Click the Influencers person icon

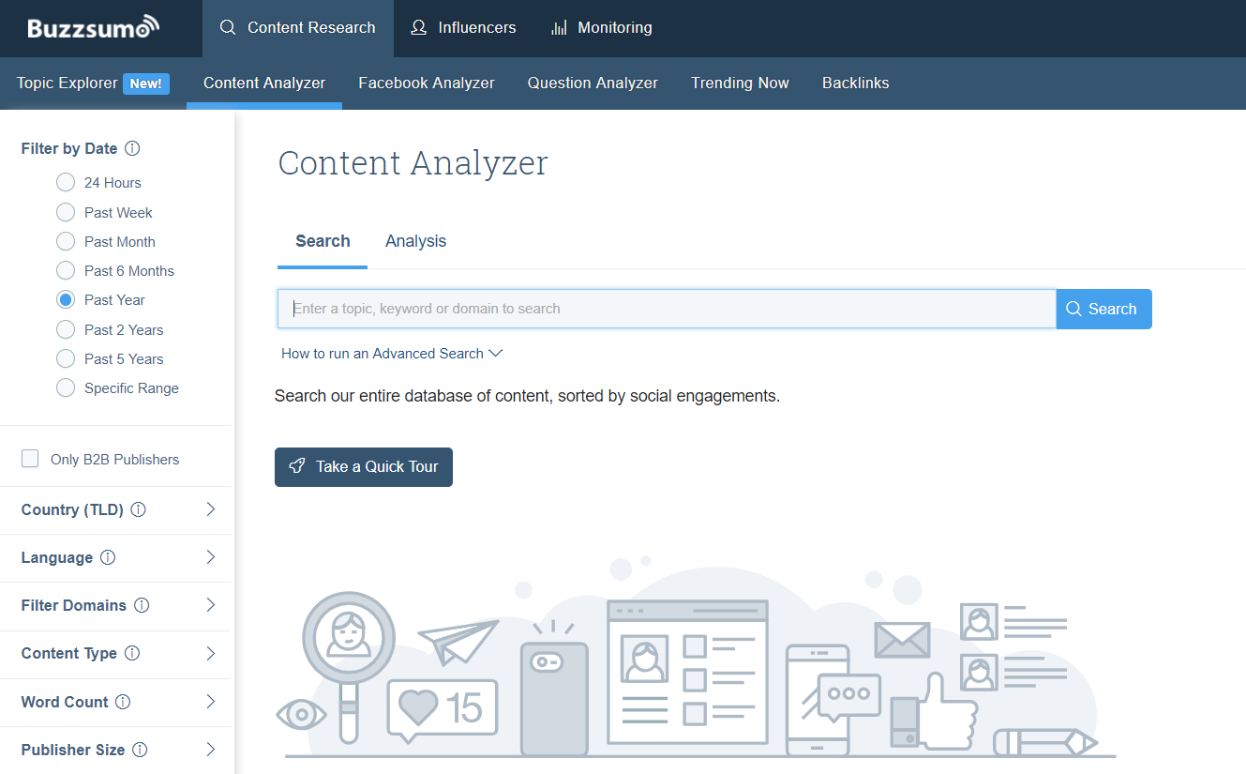[x=419, y=28]
